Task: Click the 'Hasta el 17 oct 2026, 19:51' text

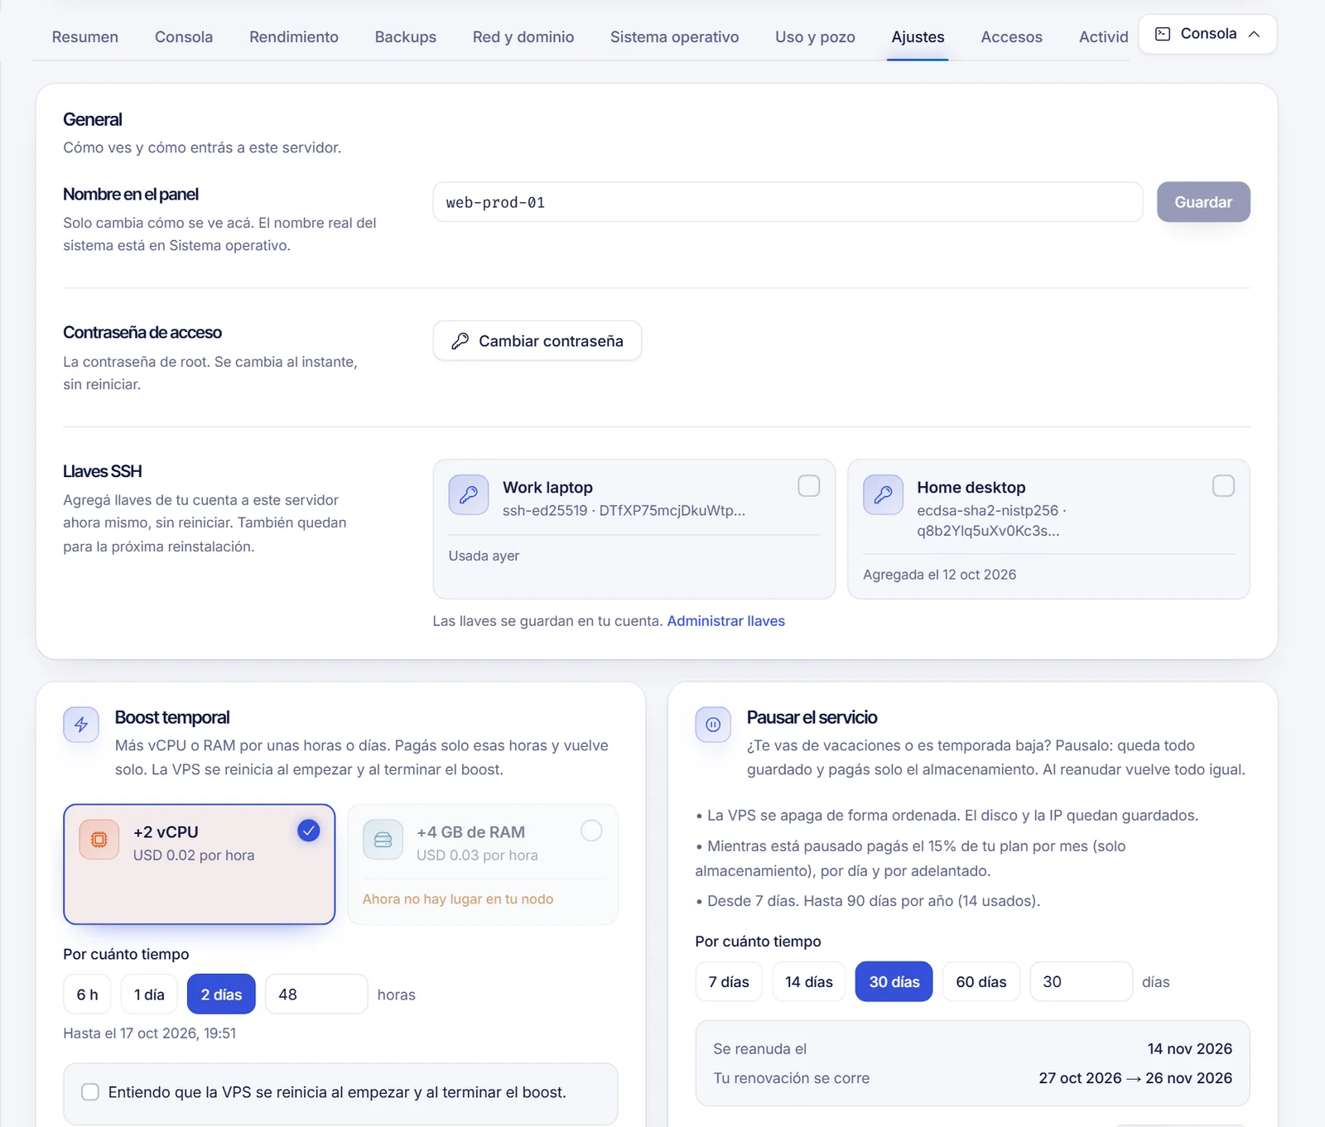Action: point(150,1033)
